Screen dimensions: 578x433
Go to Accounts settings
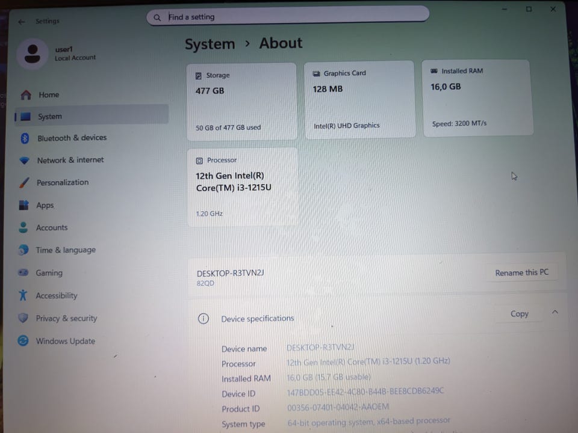click(92, 227)
